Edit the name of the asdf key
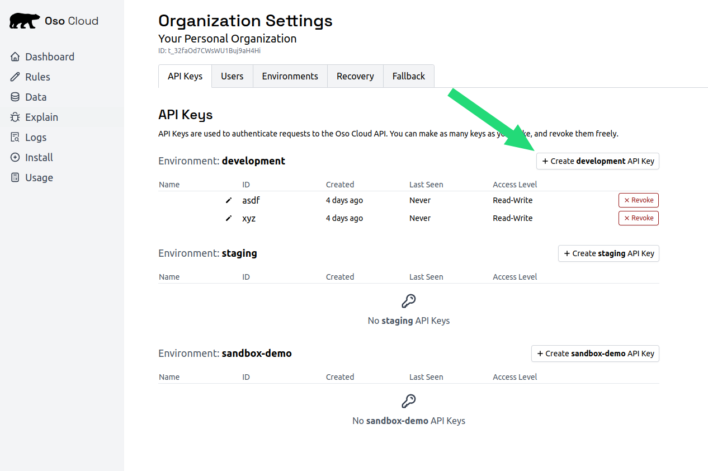 click(228, 200)
